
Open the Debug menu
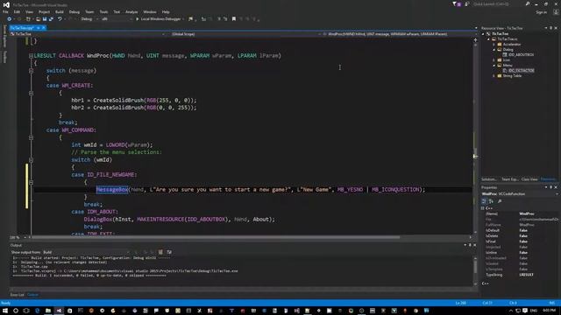[75, 11]
